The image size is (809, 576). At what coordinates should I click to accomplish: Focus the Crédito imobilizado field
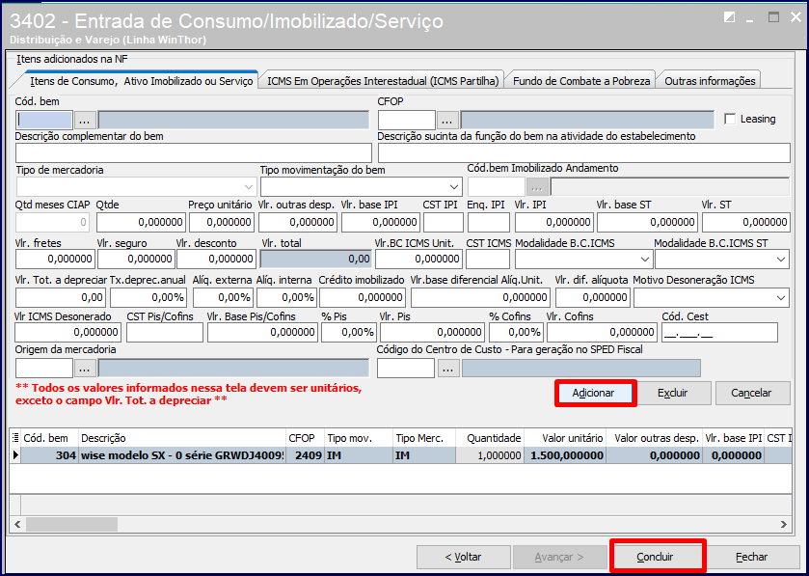(x=363, y=298)
